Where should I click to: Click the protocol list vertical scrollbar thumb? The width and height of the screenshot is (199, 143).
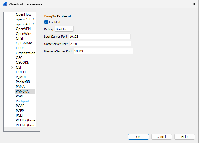pos(38,84)
